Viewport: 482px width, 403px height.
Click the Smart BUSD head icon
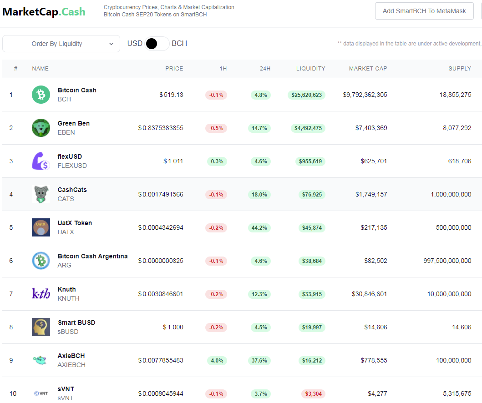pos(41,327)
